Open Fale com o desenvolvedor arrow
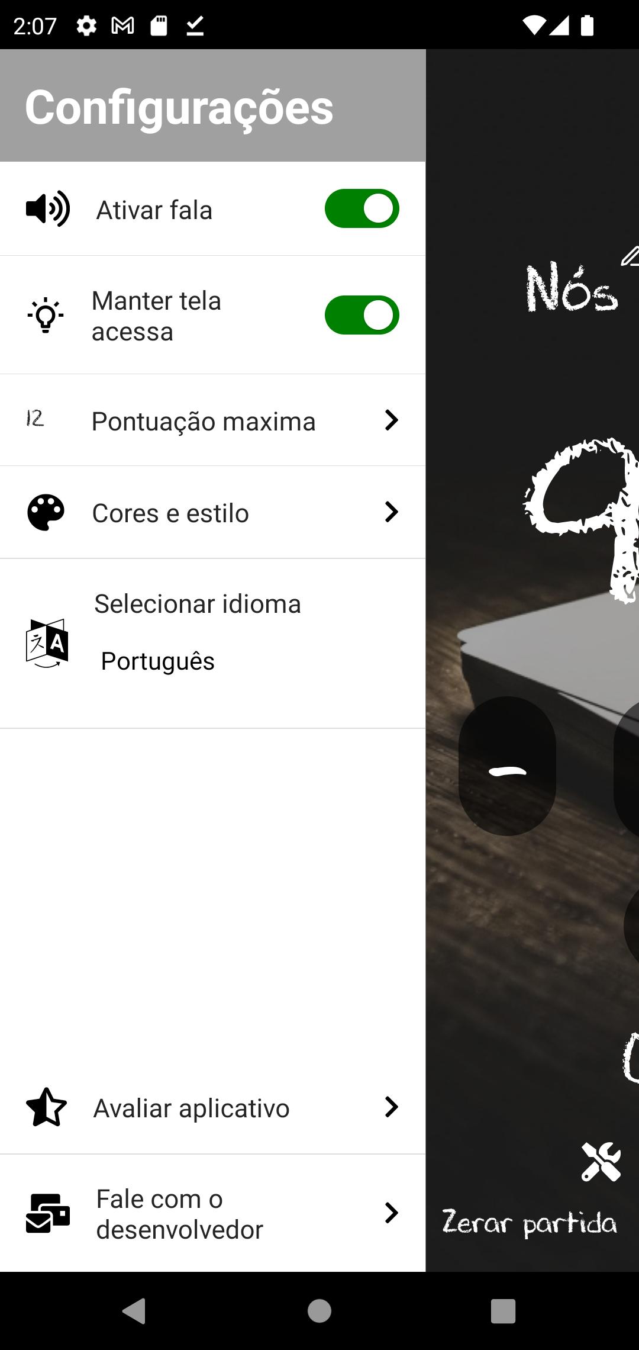 click(x=391, y=1213)
